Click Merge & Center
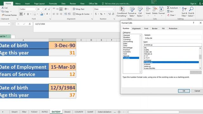This screenshot has height=114, width=203. (81, 14)
